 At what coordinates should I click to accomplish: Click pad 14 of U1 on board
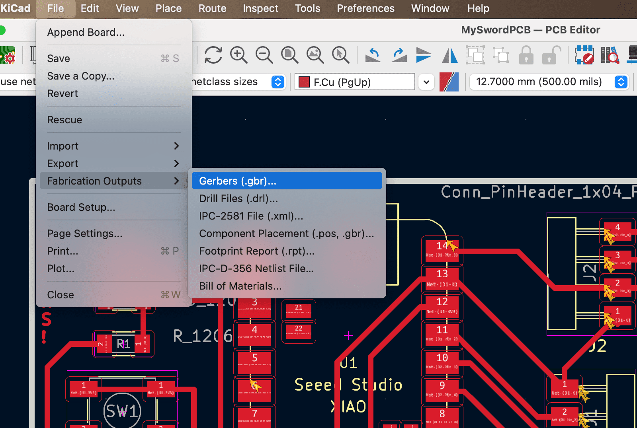point(442,251)
